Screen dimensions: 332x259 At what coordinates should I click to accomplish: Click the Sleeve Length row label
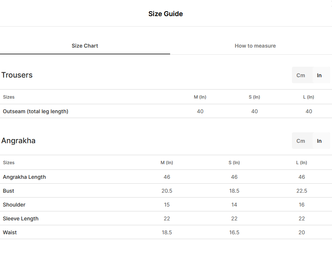pyautogui.click(x=21, y=219)
